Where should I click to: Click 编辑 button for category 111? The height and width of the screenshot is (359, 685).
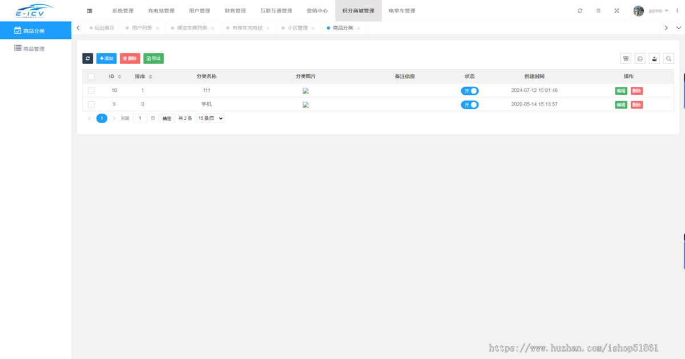pyautogui.click(x=621, y=91)
